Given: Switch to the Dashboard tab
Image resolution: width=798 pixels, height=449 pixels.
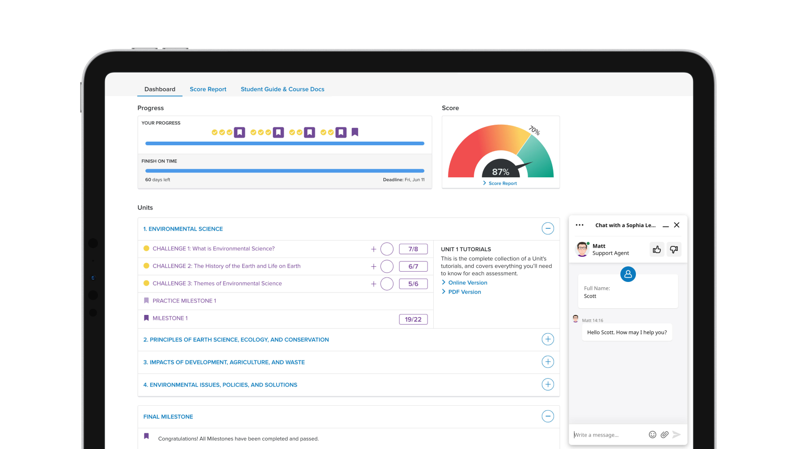Looking at the screenshot, I should [x=160, y=89].
